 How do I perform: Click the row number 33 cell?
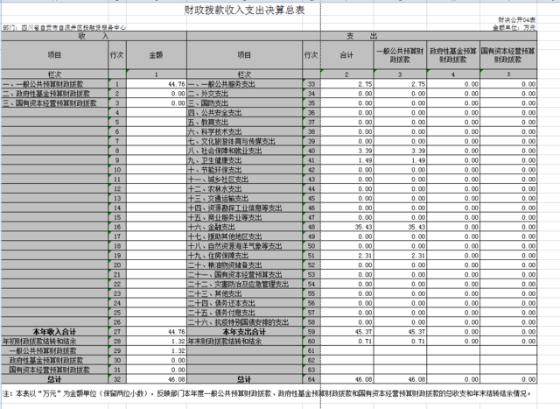point(311,84)
